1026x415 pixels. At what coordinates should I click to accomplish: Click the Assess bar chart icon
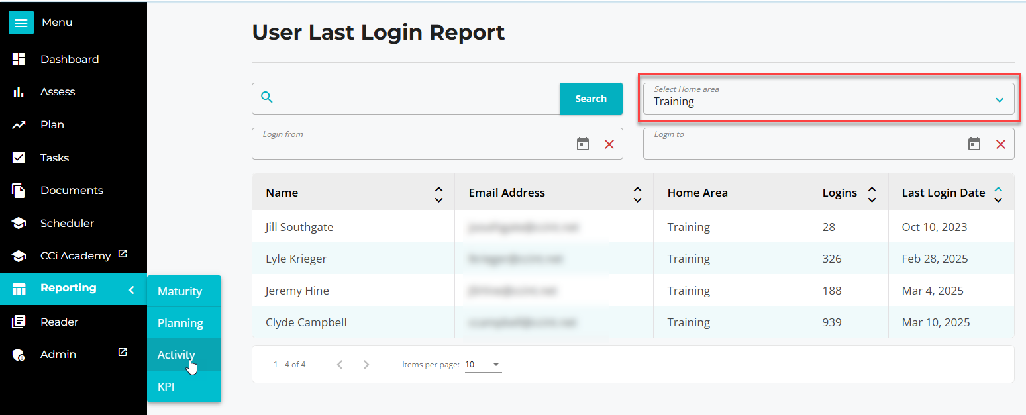tap(19, 92)
